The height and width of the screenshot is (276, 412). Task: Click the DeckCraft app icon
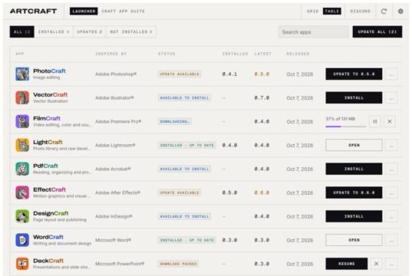[x=22, y=264]
